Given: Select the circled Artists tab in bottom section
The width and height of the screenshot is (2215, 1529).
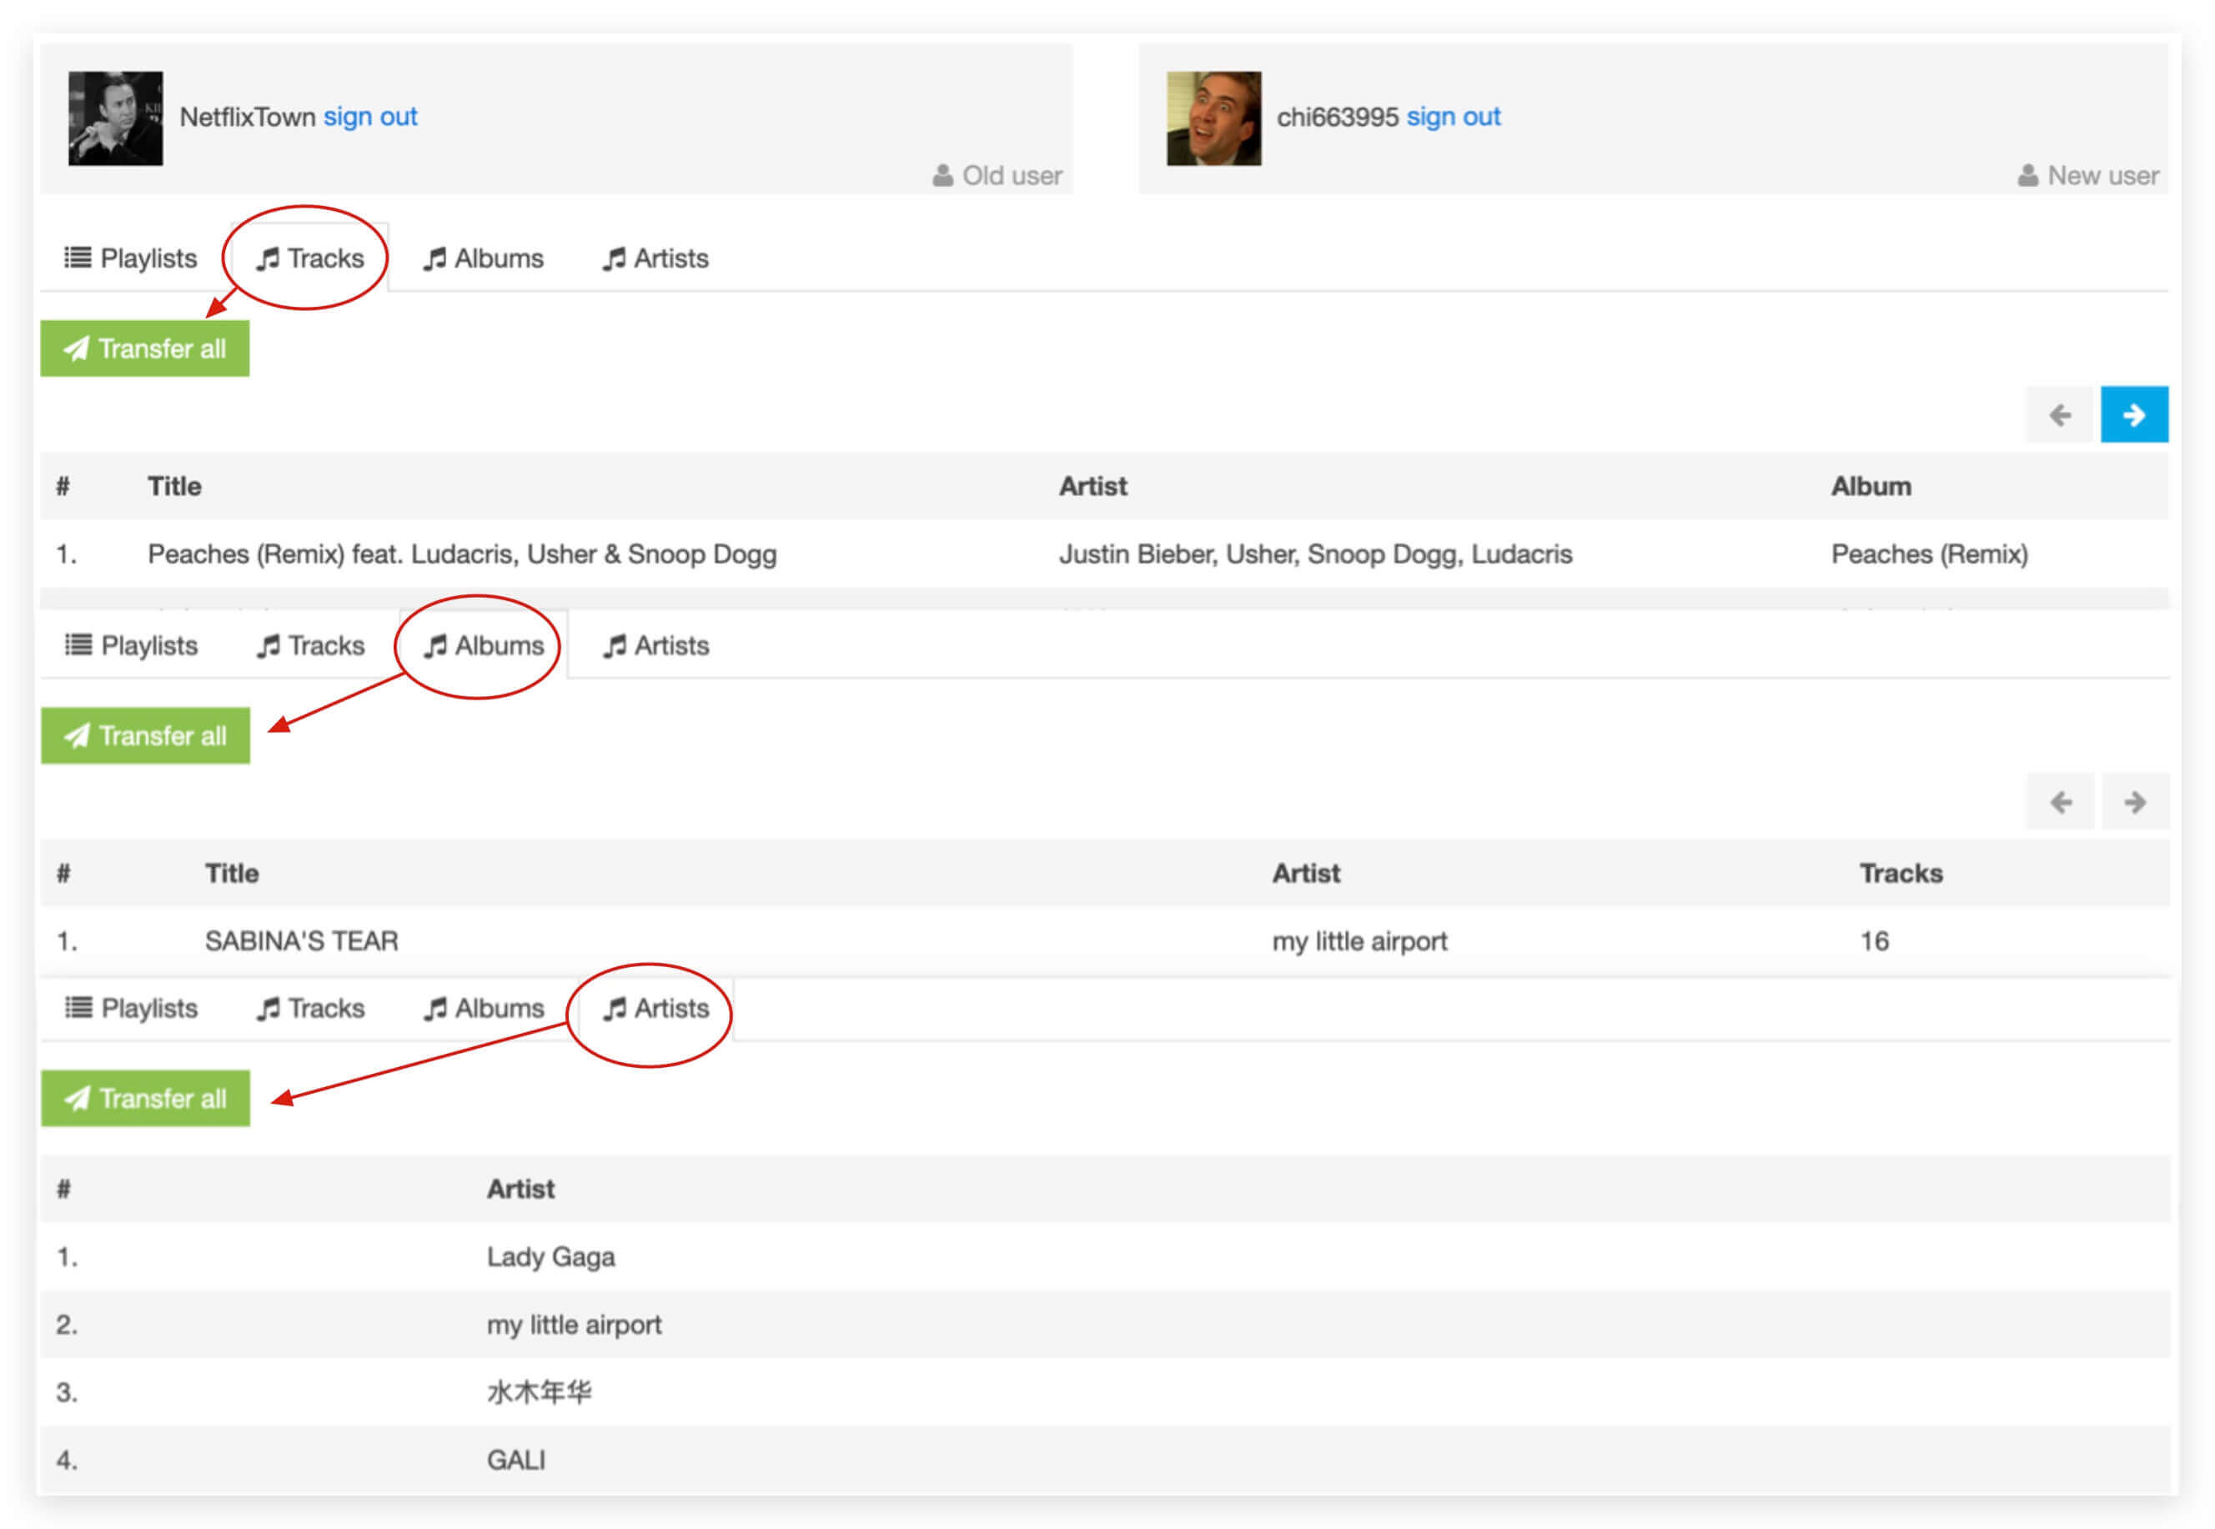Looking at the screenshot, I should pos(656,1009).
